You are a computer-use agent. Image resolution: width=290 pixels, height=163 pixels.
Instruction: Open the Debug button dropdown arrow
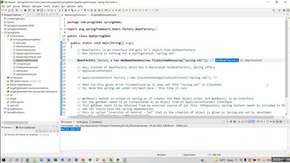tap(63, 10)
